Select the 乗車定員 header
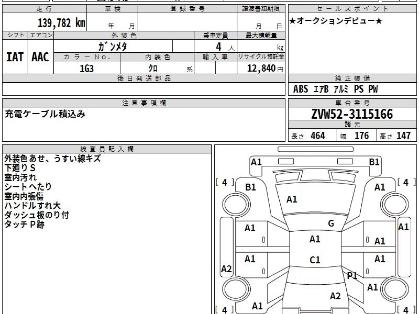 (215, 35)
